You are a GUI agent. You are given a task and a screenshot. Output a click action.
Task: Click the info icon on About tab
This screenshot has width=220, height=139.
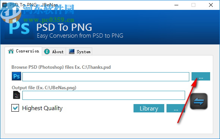tap(47, 52)
